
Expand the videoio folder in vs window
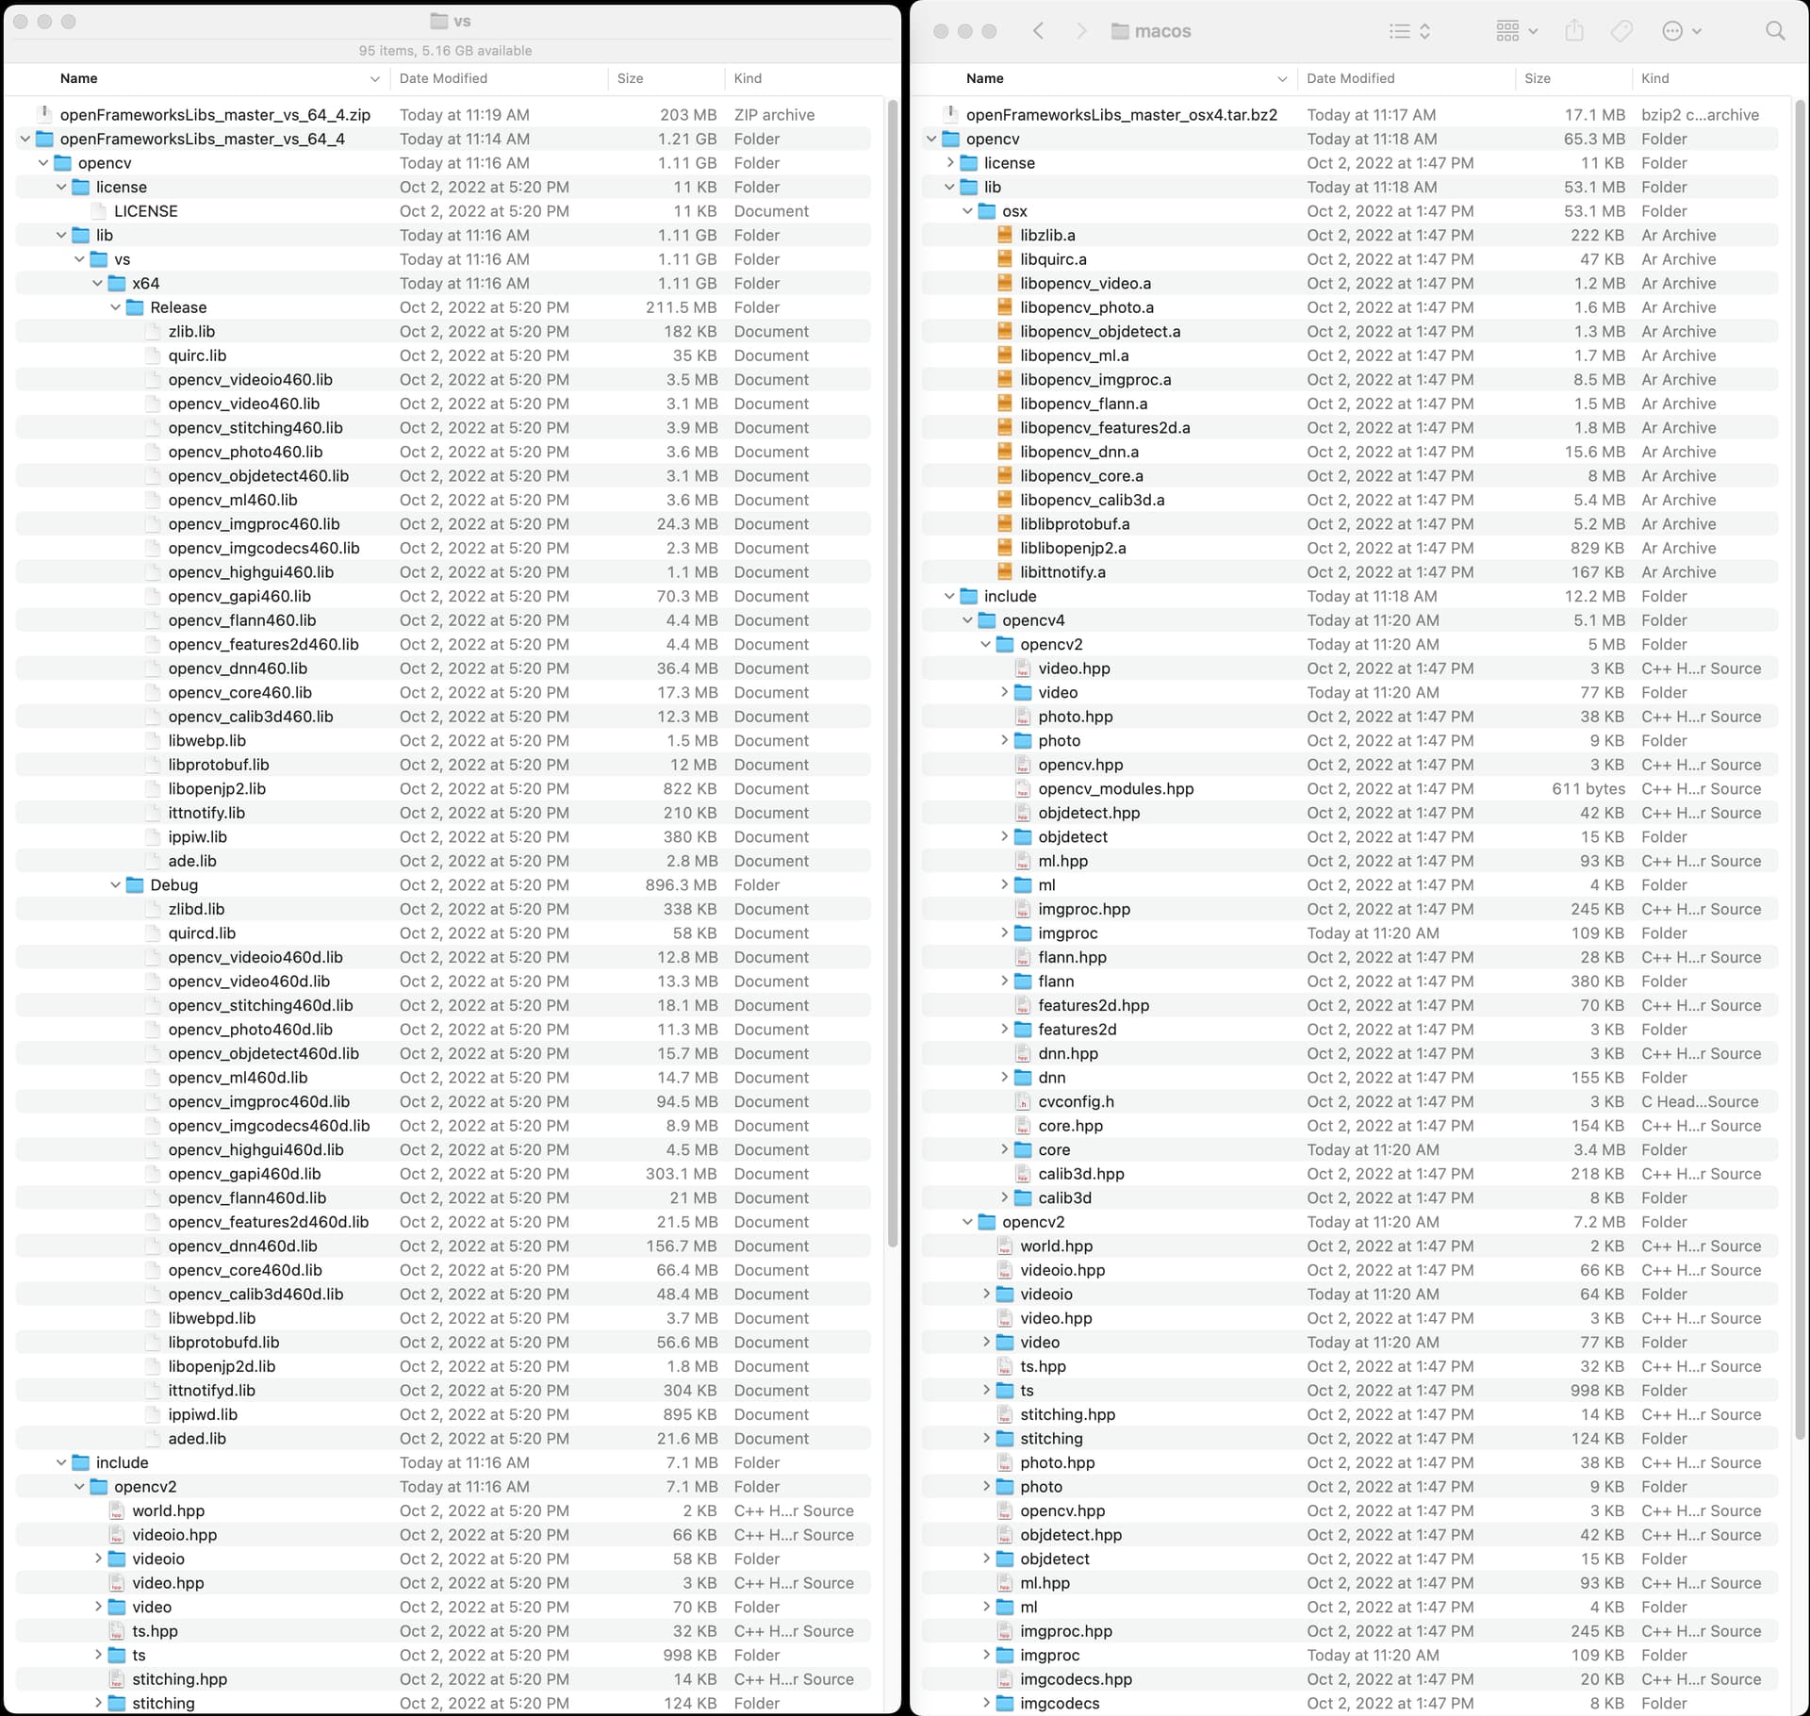point(98,1559)
